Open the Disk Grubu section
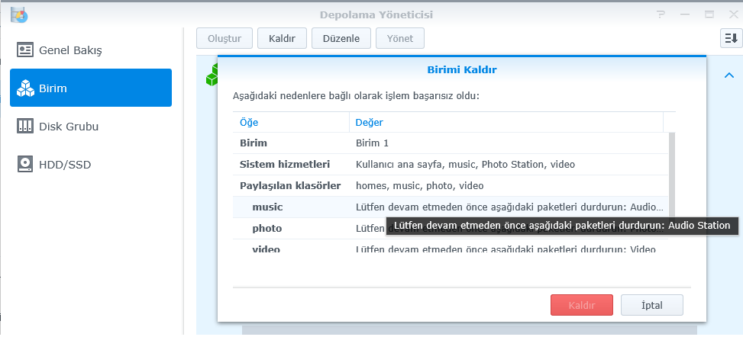 [69, 127]
